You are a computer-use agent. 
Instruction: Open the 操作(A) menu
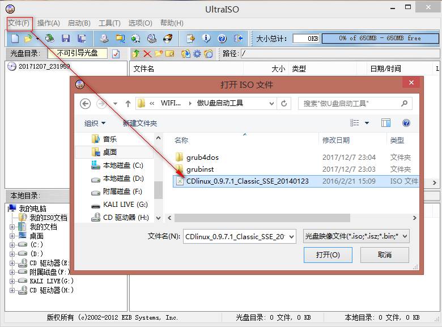pyautogui.click(x=49, y=23)
